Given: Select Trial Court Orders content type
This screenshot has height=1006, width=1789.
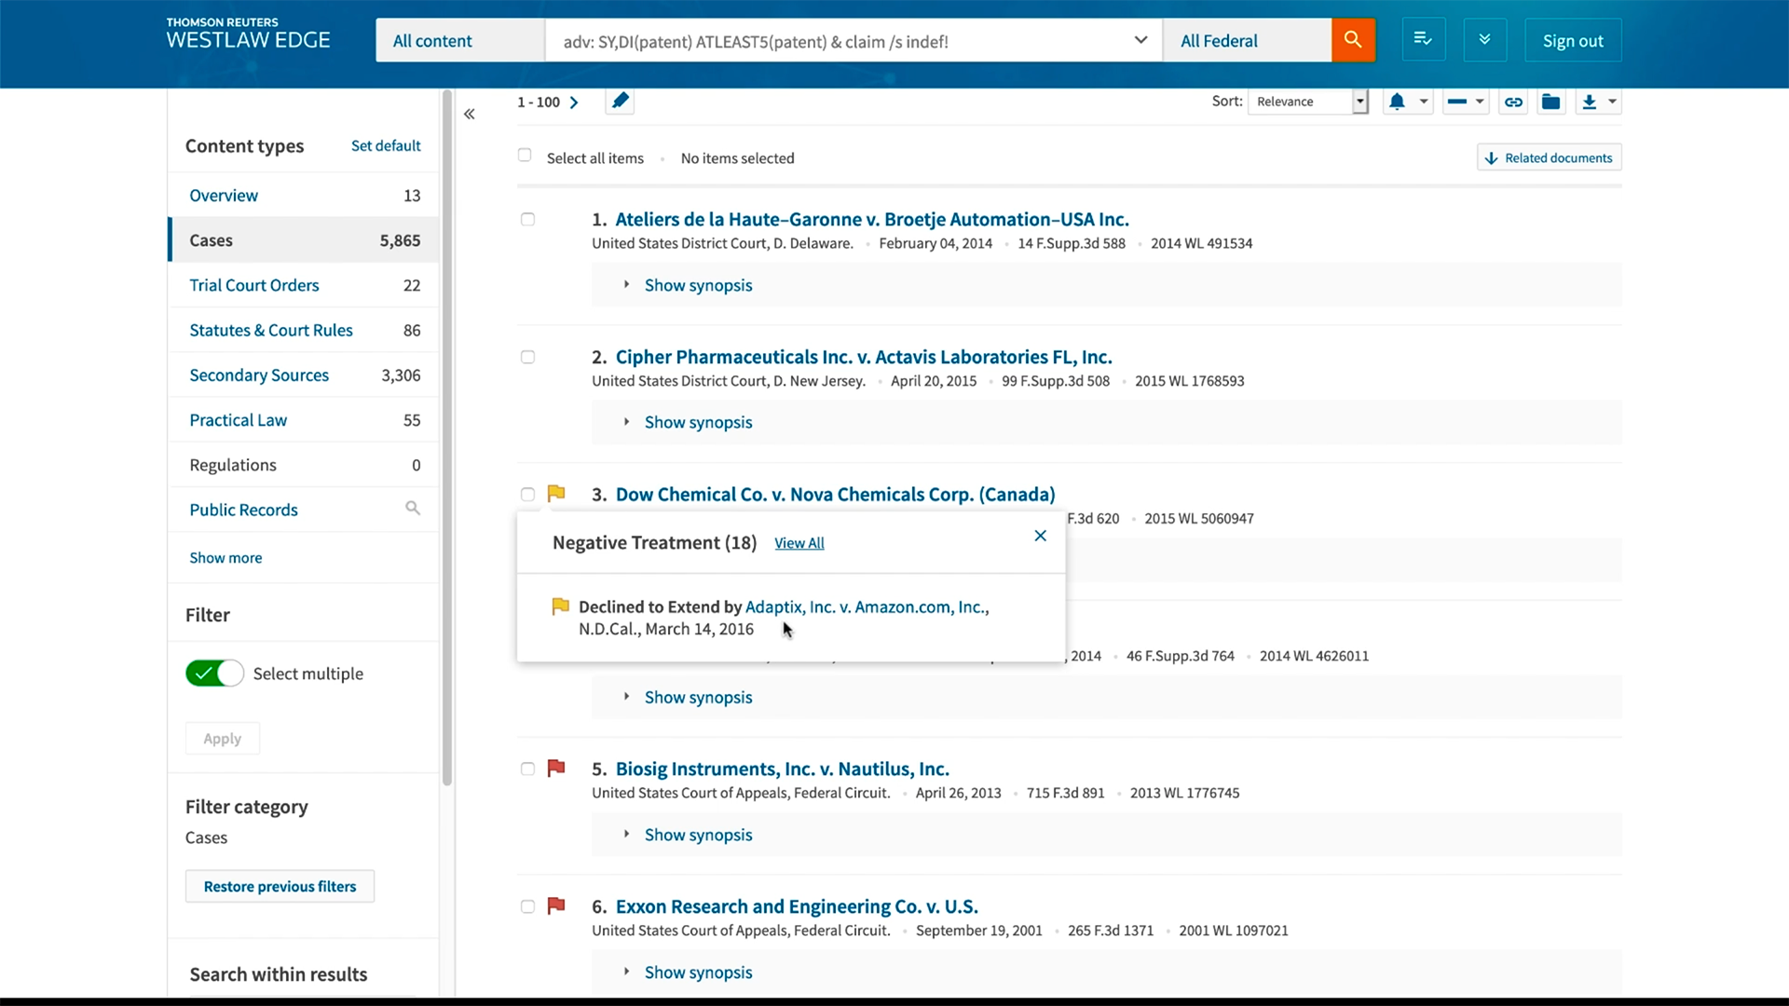Looking at the screenshot, I should [254, 285].
